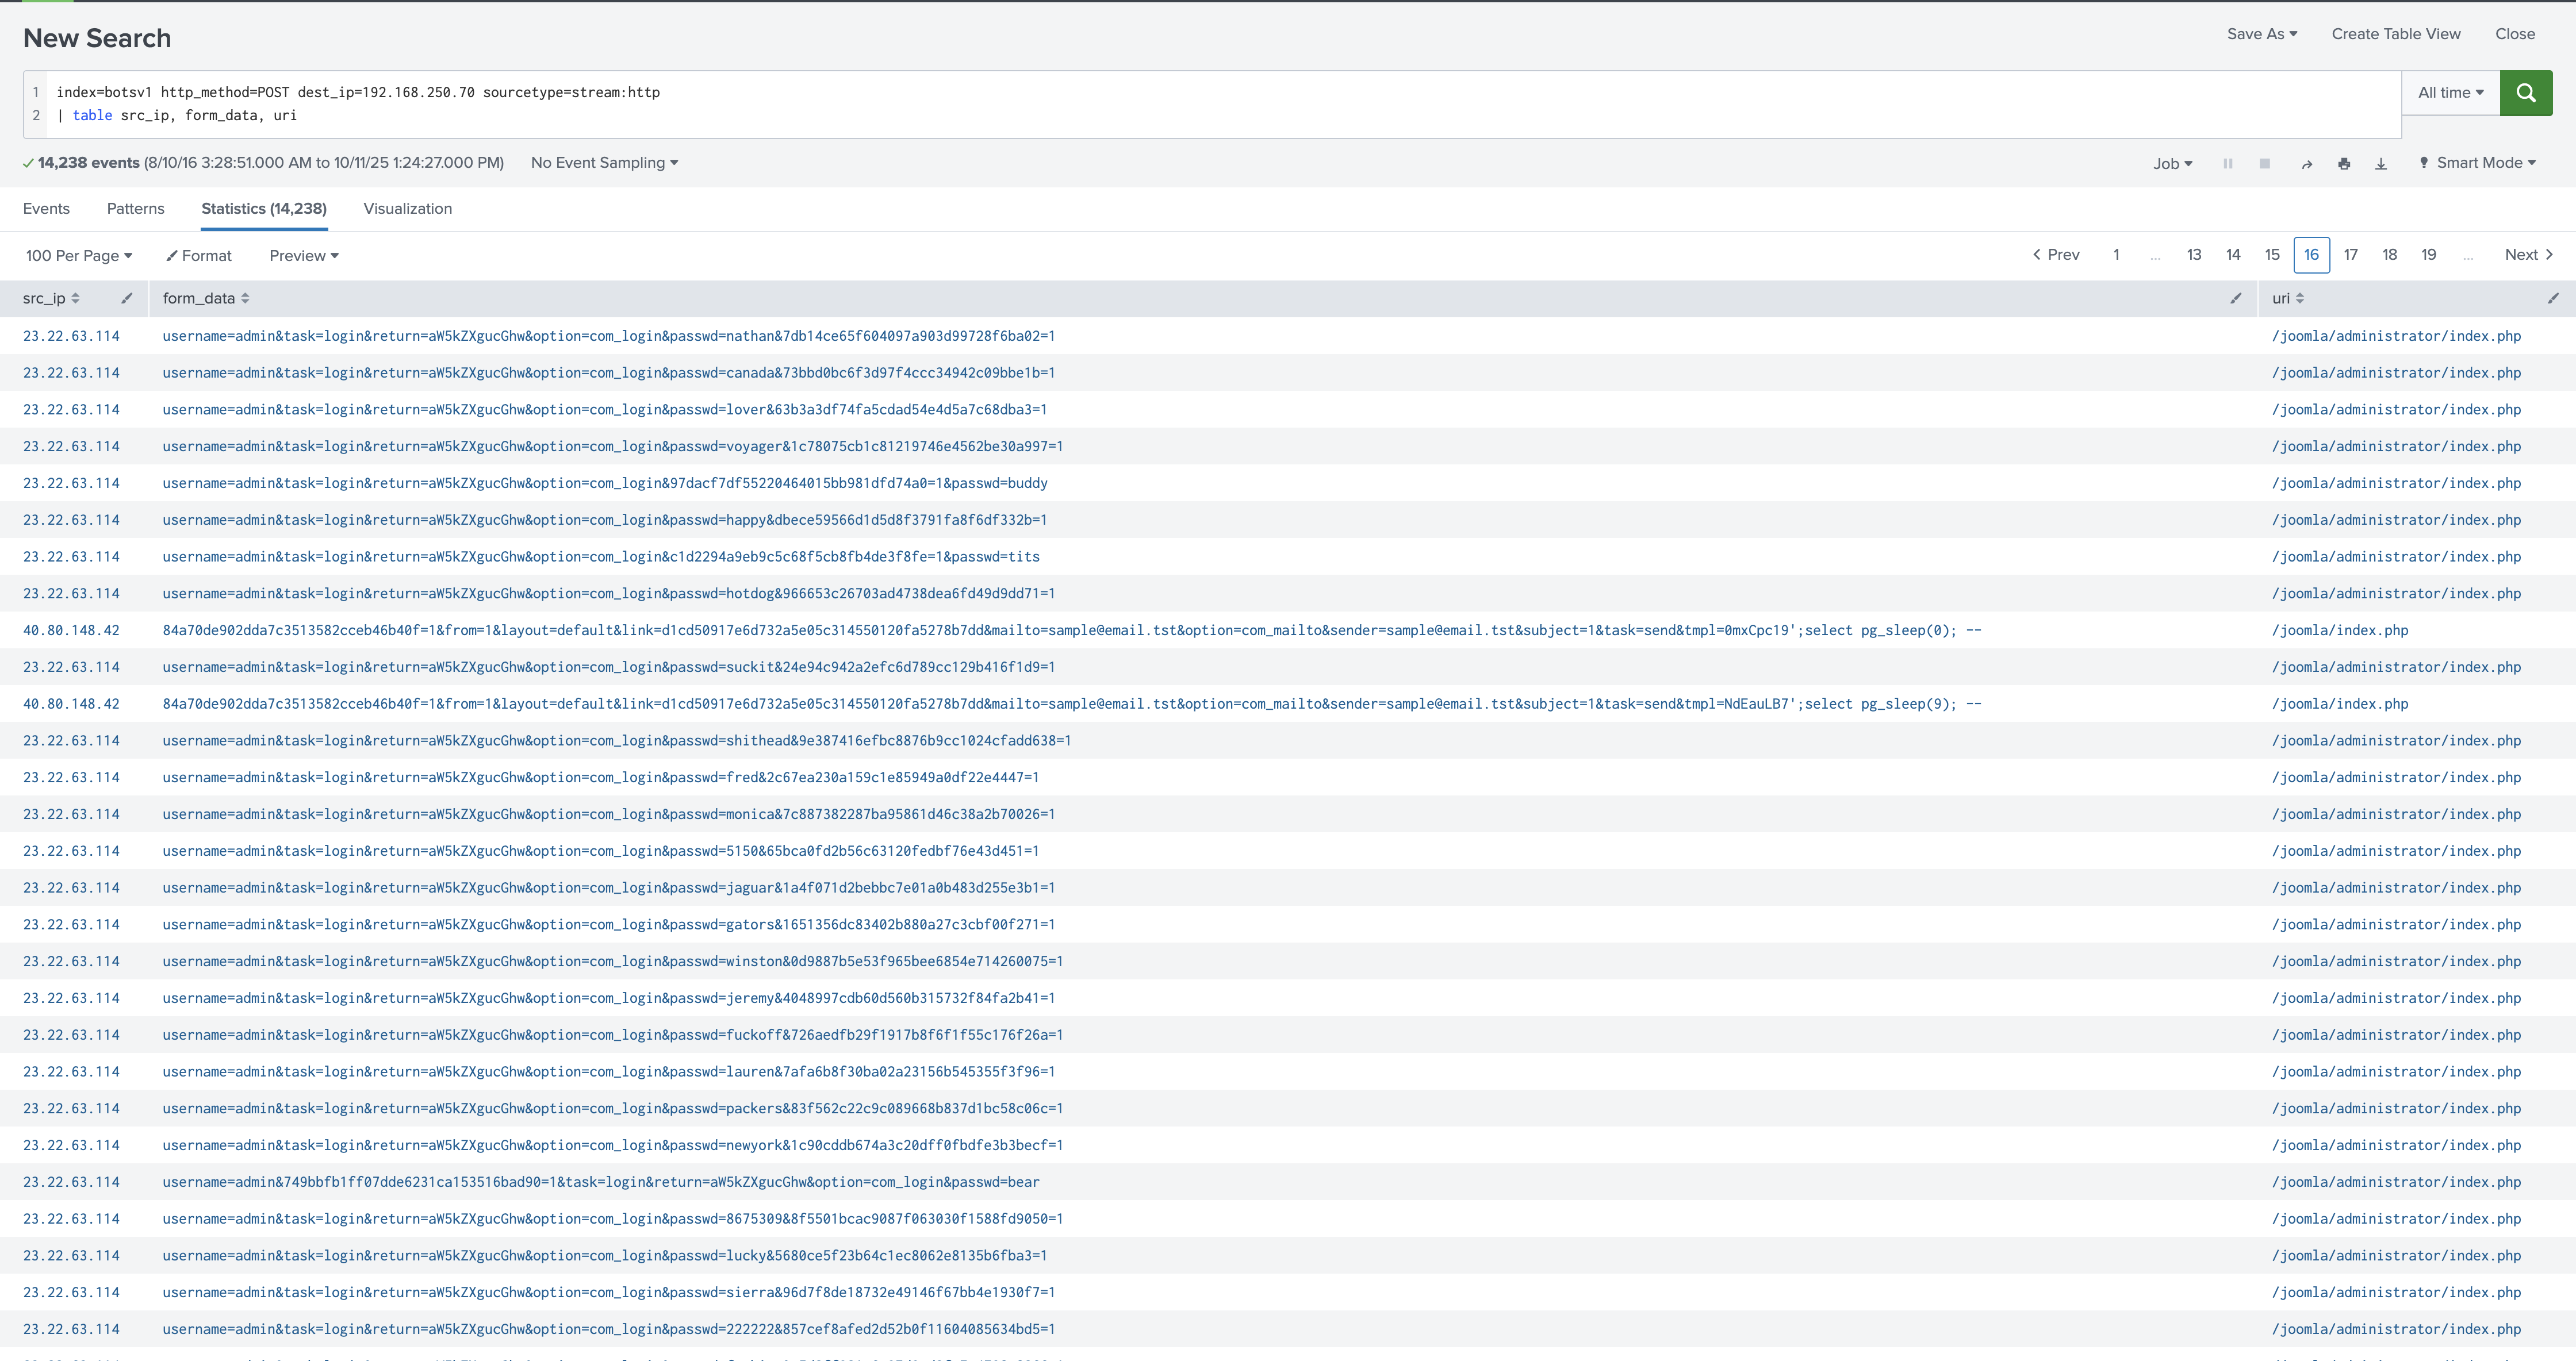
Task: Click the Create Table View link
Action: point(2395,34)
